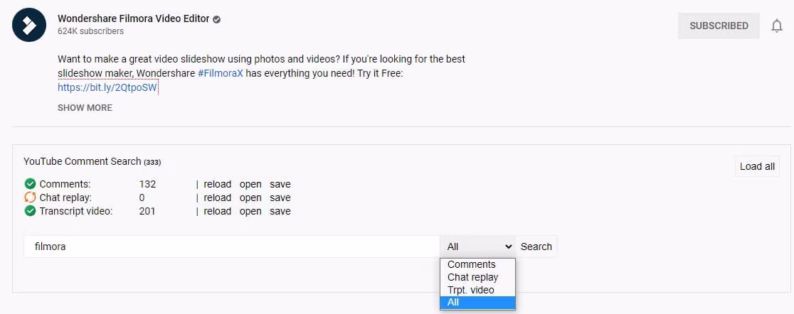Click the verified checkmark badge beside channel name

pos(217,19)
